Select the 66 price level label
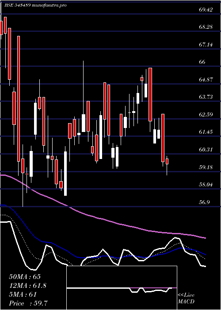This screenshot has width=221, height=310. (x=202, y=62)
